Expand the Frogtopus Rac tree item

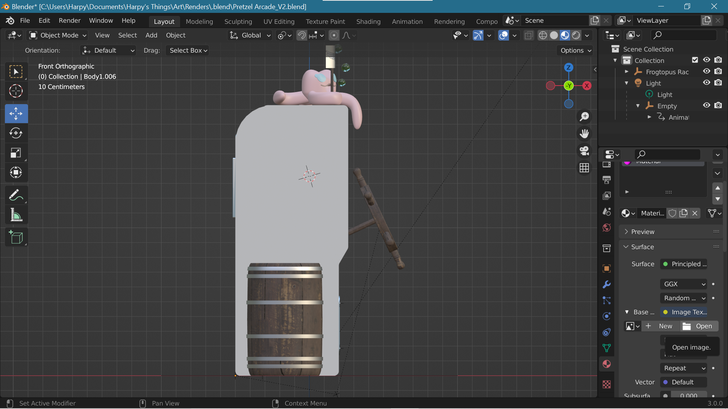pos(627,72)
